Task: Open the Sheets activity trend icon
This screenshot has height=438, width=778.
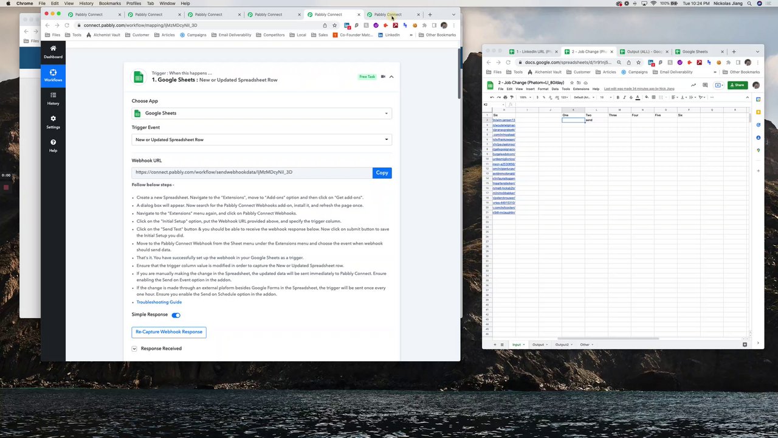Action: click(x=694, y=85)
